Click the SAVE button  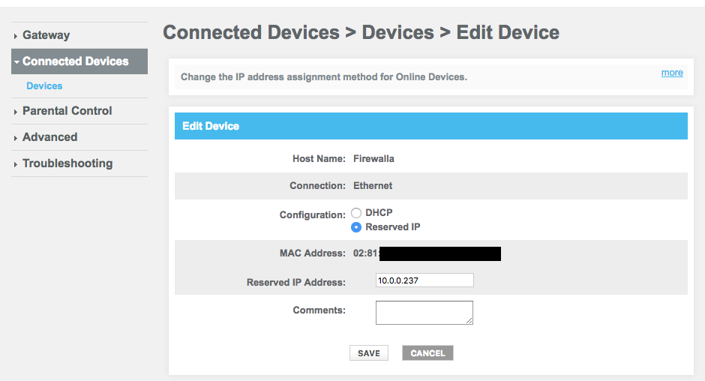(369, 353)
